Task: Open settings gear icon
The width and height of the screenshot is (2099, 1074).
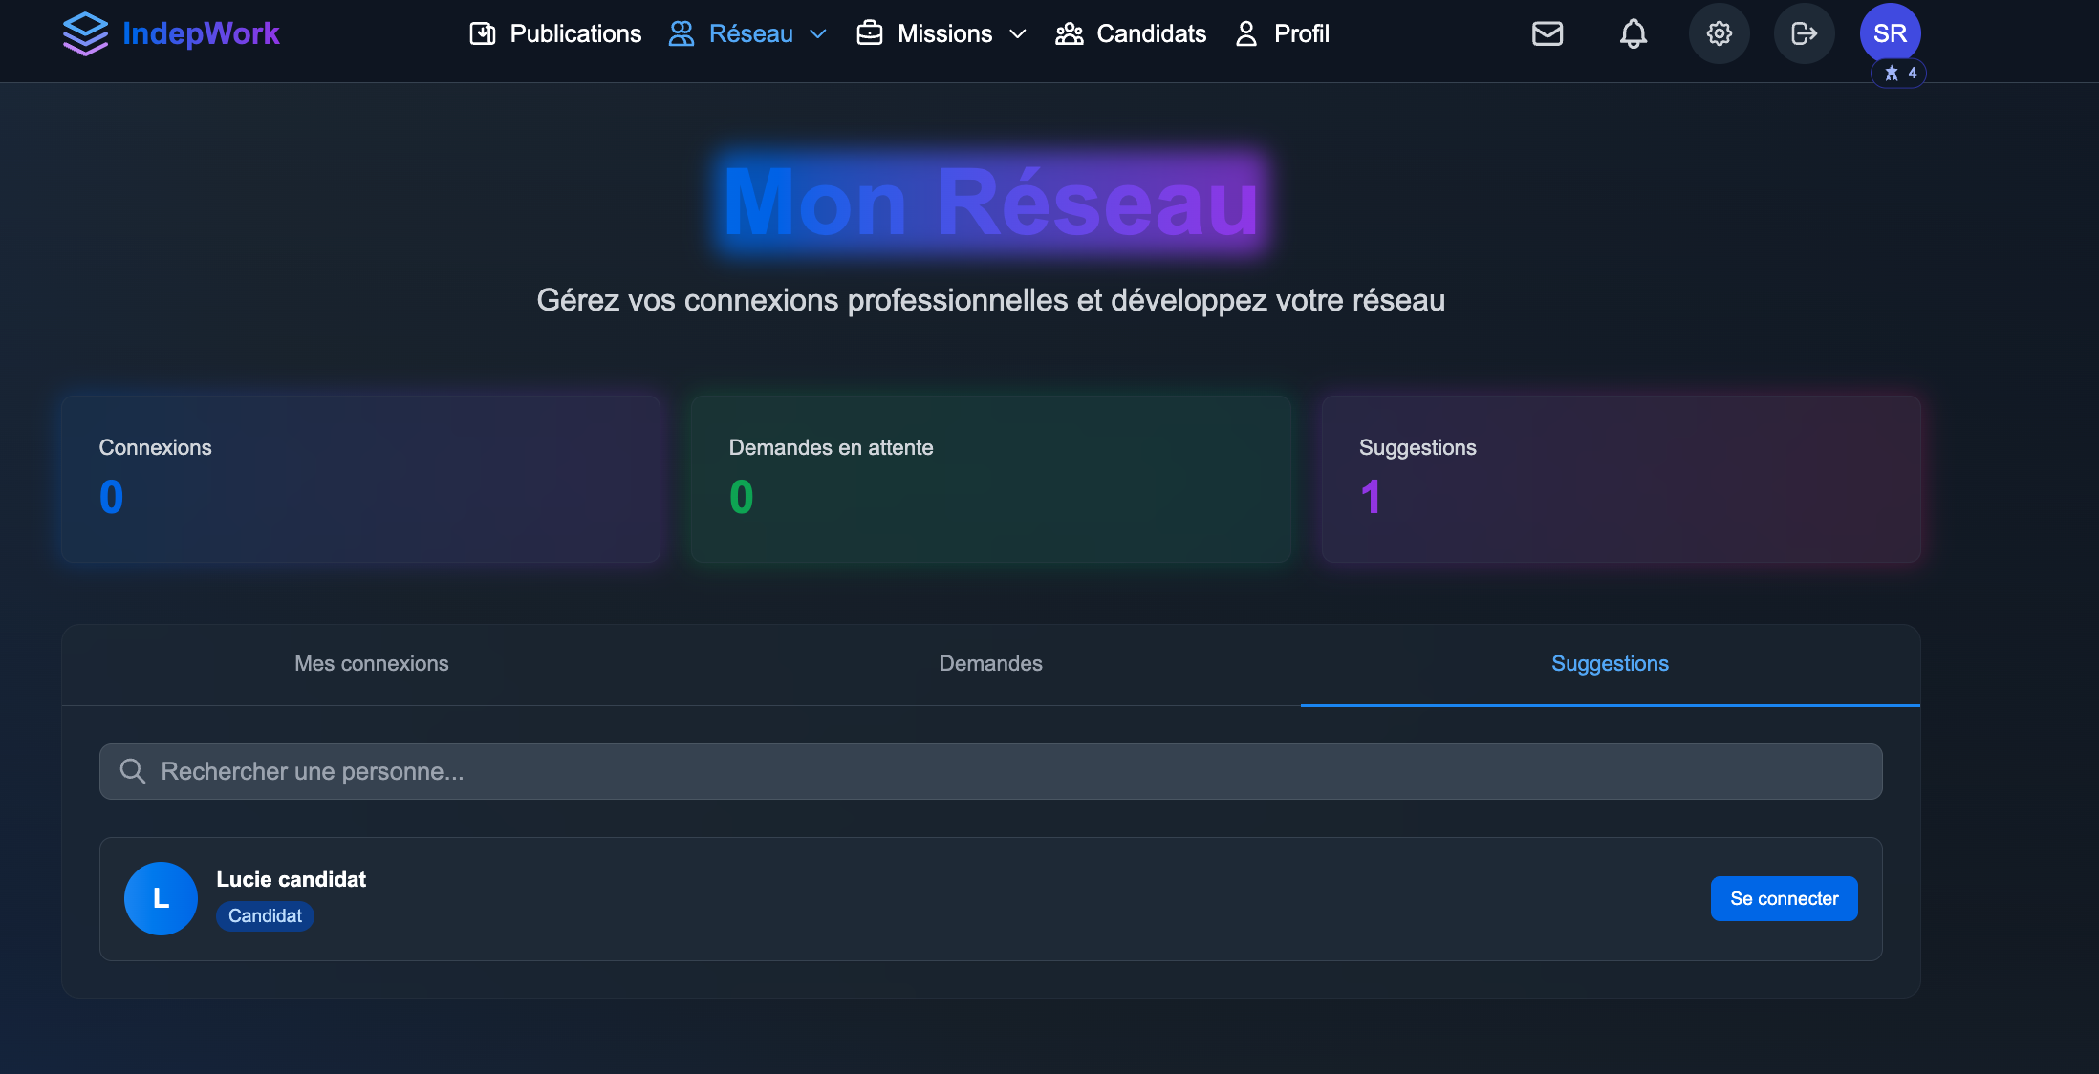Action: 1719,33
